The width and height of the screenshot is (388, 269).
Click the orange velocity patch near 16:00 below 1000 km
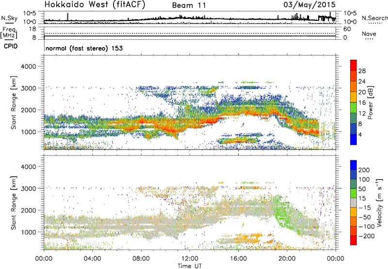pos(248,238)
